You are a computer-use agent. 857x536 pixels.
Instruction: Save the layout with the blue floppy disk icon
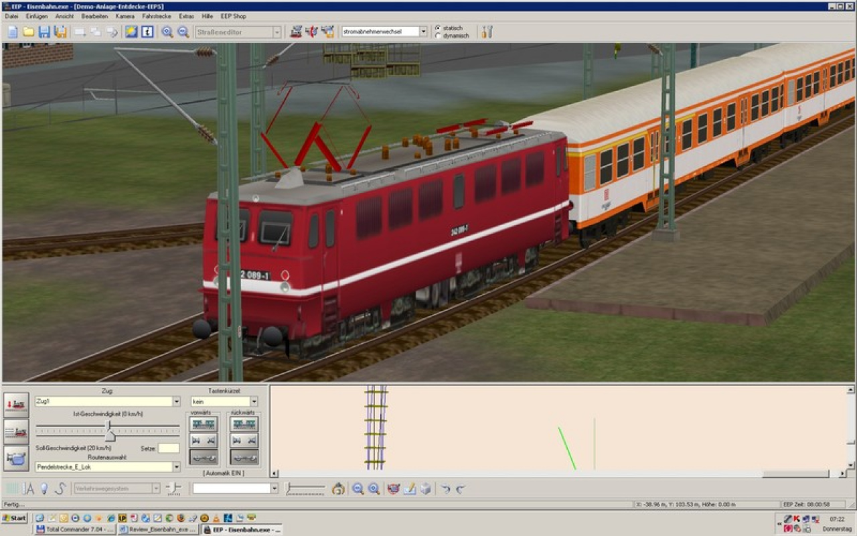point(44,31)
